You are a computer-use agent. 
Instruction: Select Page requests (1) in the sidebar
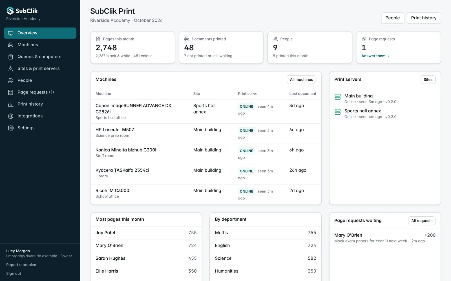pyautogui.click(x=40, y=92)
